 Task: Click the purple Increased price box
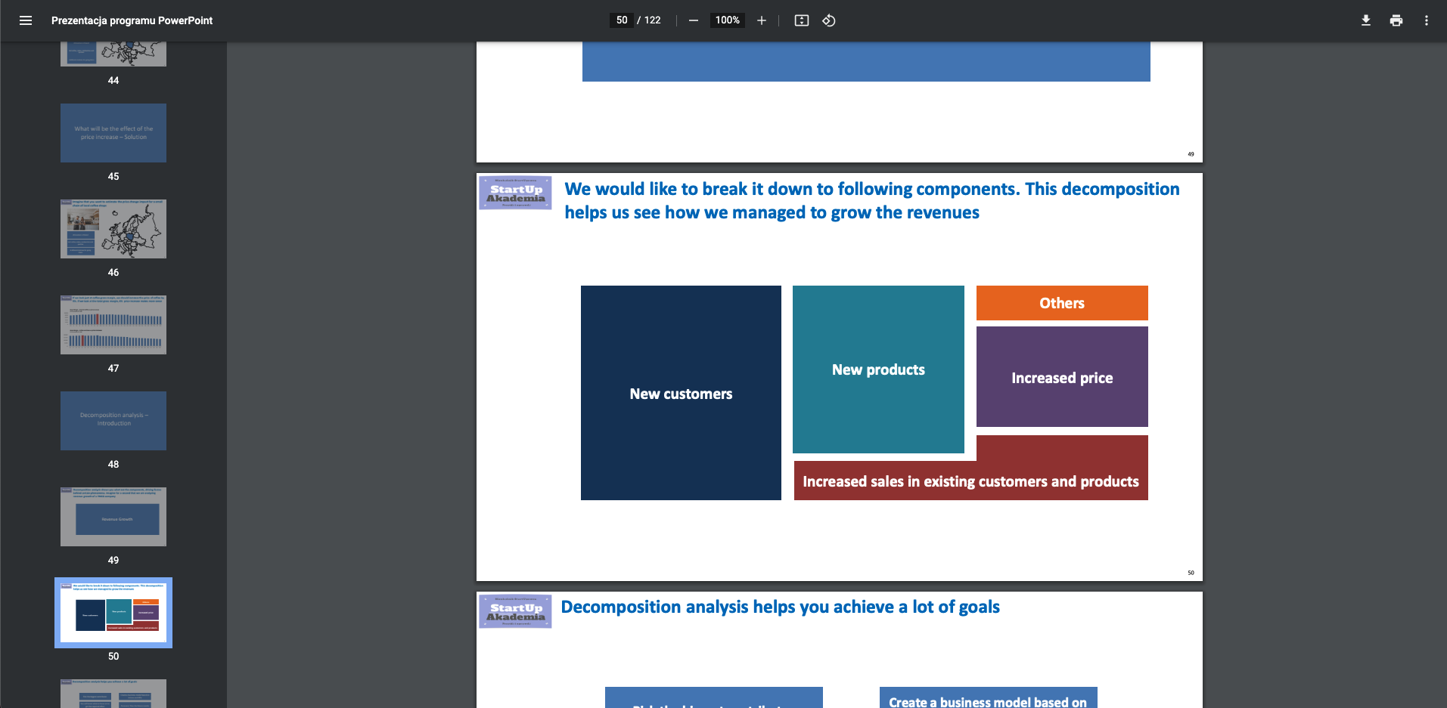point(1062,377)
